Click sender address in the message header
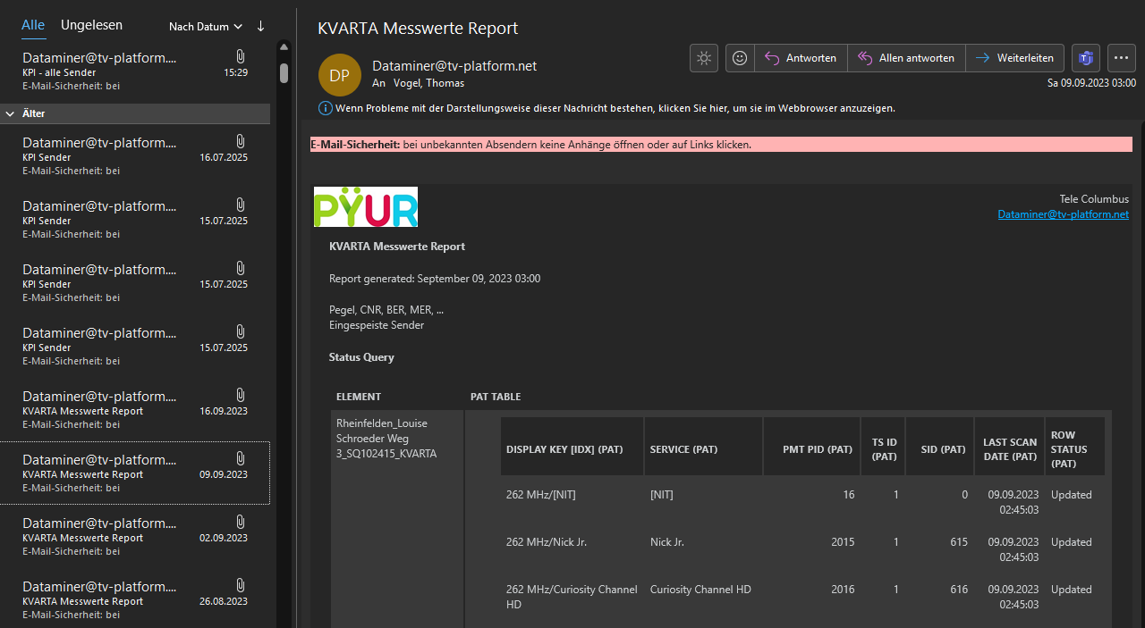1145x628 pixels. click(x=454, y=66)
